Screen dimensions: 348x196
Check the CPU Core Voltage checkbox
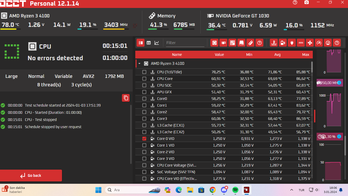144,165
